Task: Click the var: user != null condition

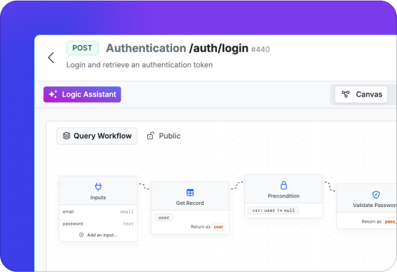Action: tap(273, 211)
